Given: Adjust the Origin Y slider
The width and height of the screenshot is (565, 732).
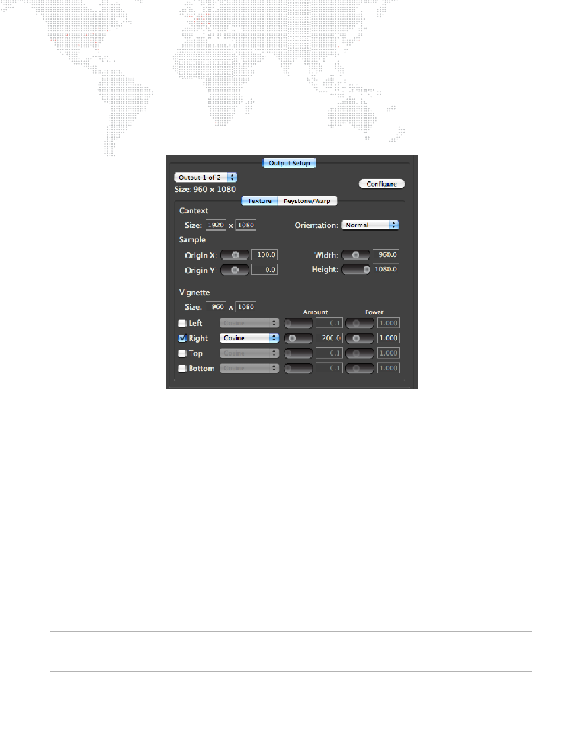Looking at the screenshot, I should coord(235,270).
